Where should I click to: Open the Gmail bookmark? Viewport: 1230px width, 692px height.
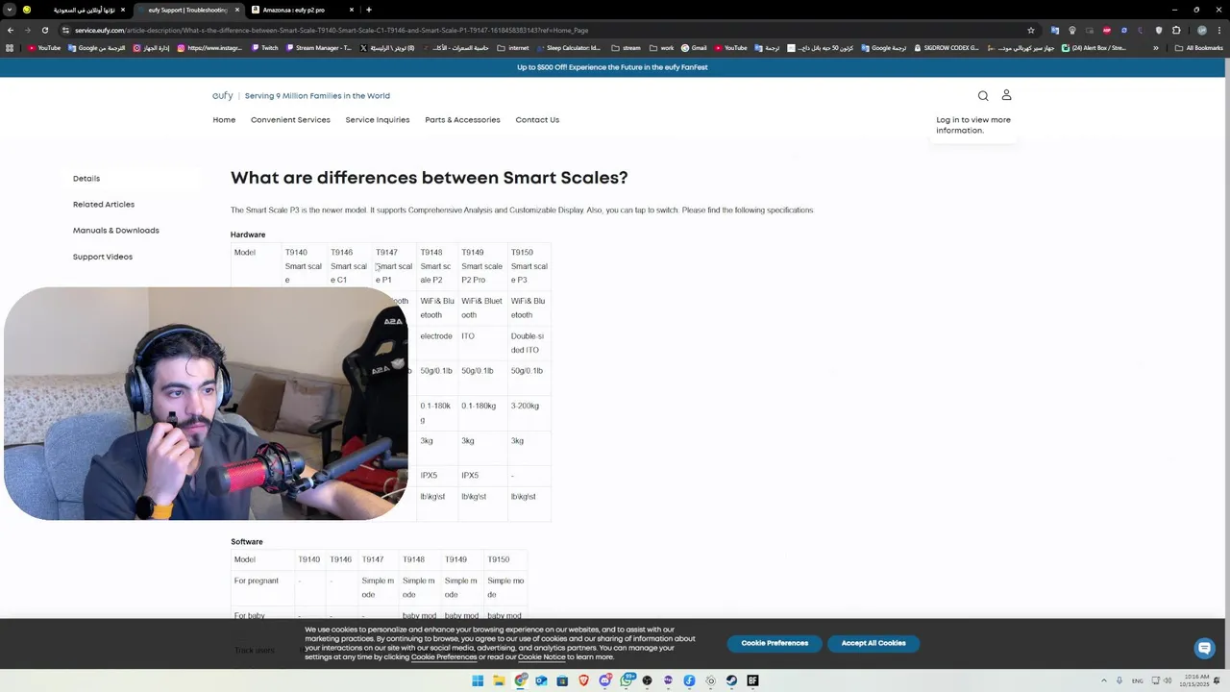pos(694,48)
